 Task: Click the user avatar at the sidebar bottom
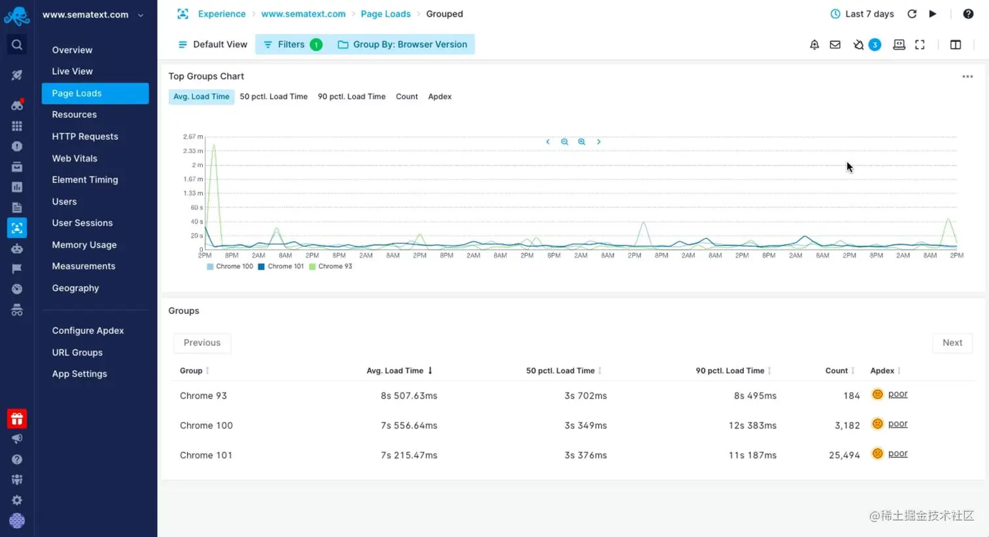click(x=17, y=521)
